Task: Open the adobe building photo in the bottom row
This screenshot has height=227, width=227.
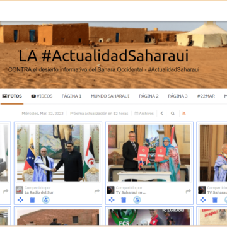Action: pos(58,217)
